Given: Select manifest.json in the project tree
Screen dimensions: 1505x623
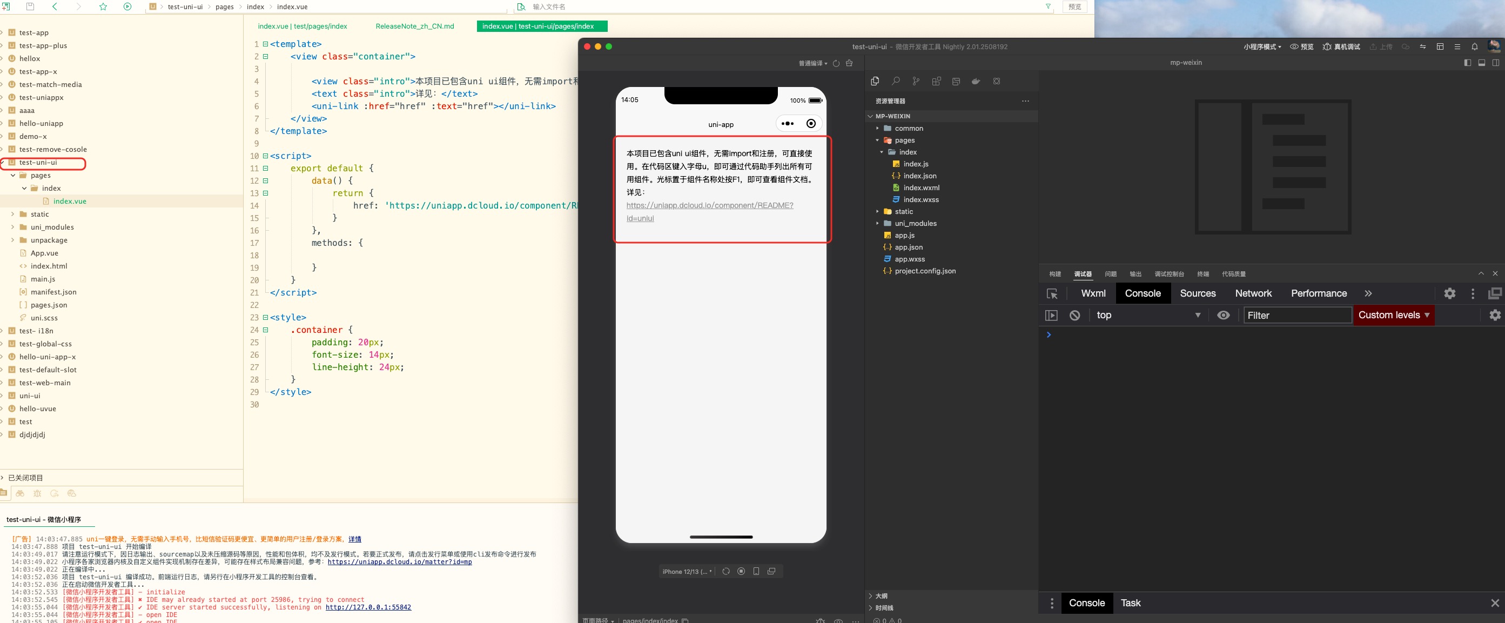Looking at the screenshot, I should click(53, 292).
